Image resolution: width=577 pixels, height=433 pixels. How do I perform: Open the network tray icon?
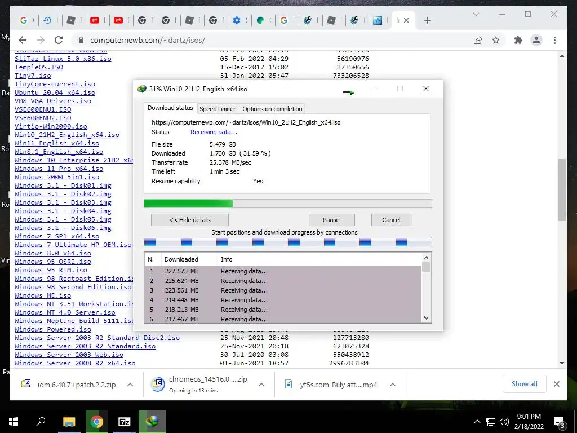491,422
